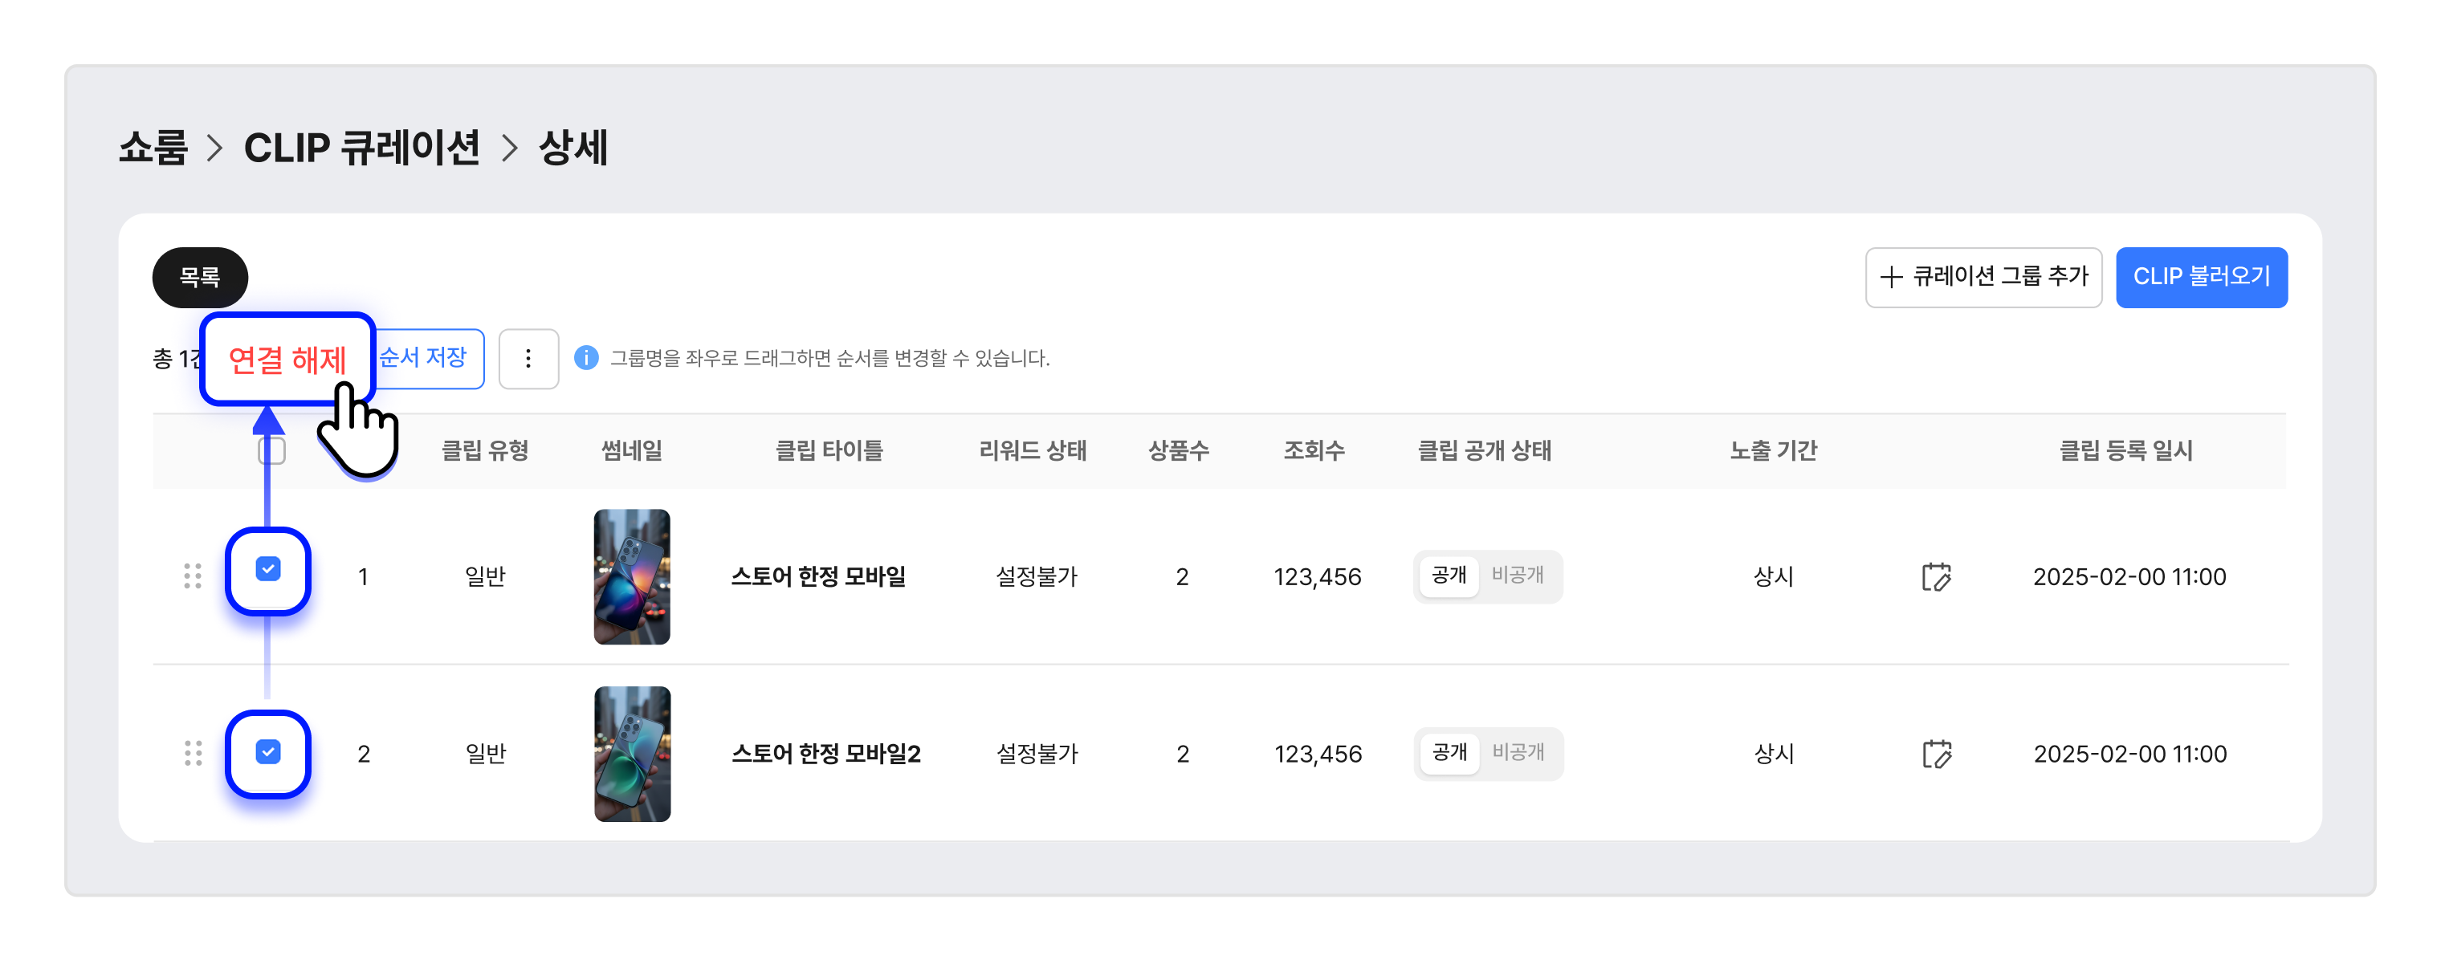
Task: Click the CLIP 불러오기 button
Action: [2201, 277]
